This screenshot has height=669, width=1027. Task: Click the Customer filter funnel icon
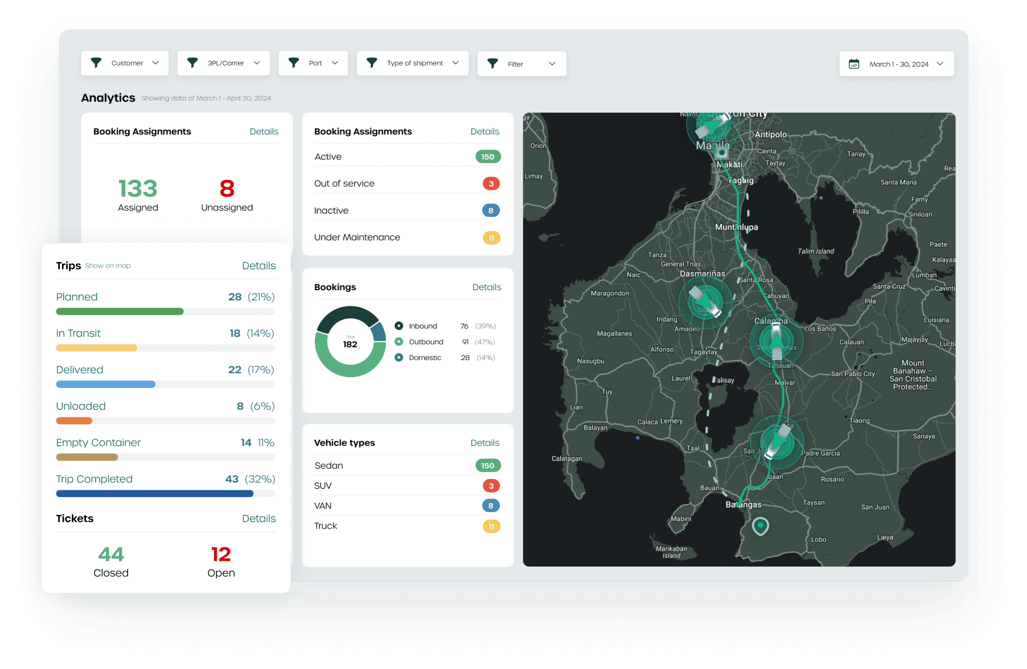coord(96,63)
